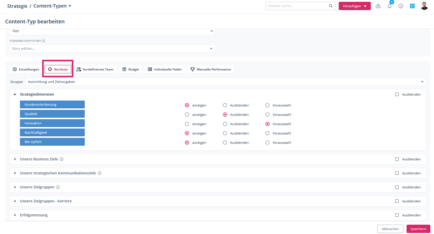Expand Unsere Business Ziele section
This screenshot has width=434, height=234.
point(15,159)
